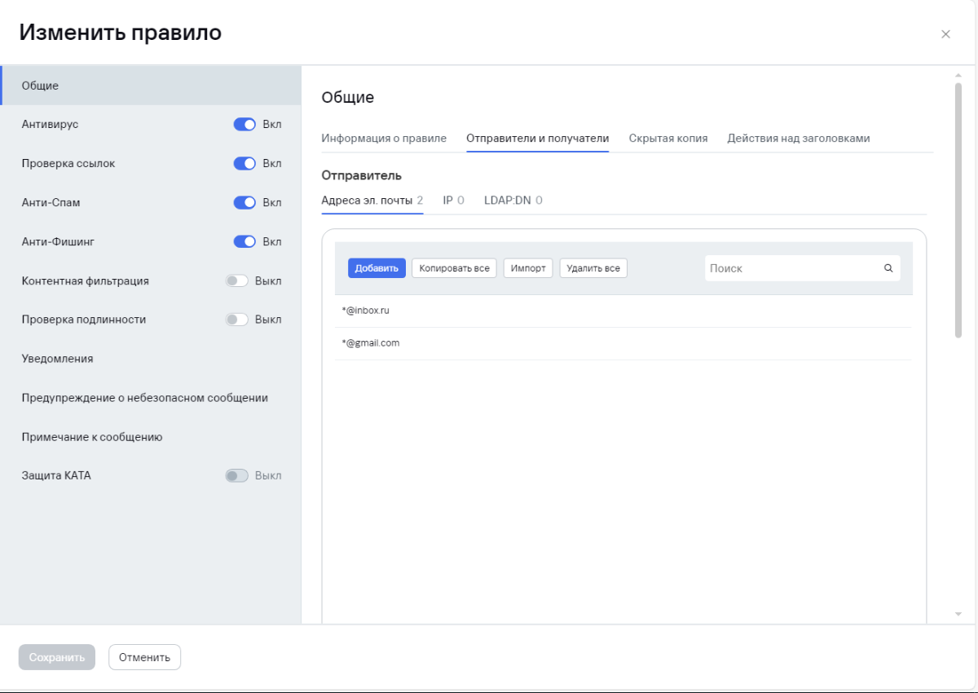Click the Импорт button

click(528, 268)
